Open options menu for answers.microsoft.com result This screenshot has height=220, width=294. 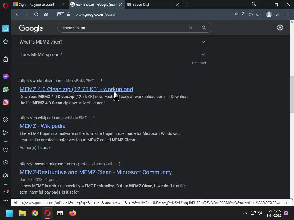point(119,164)
